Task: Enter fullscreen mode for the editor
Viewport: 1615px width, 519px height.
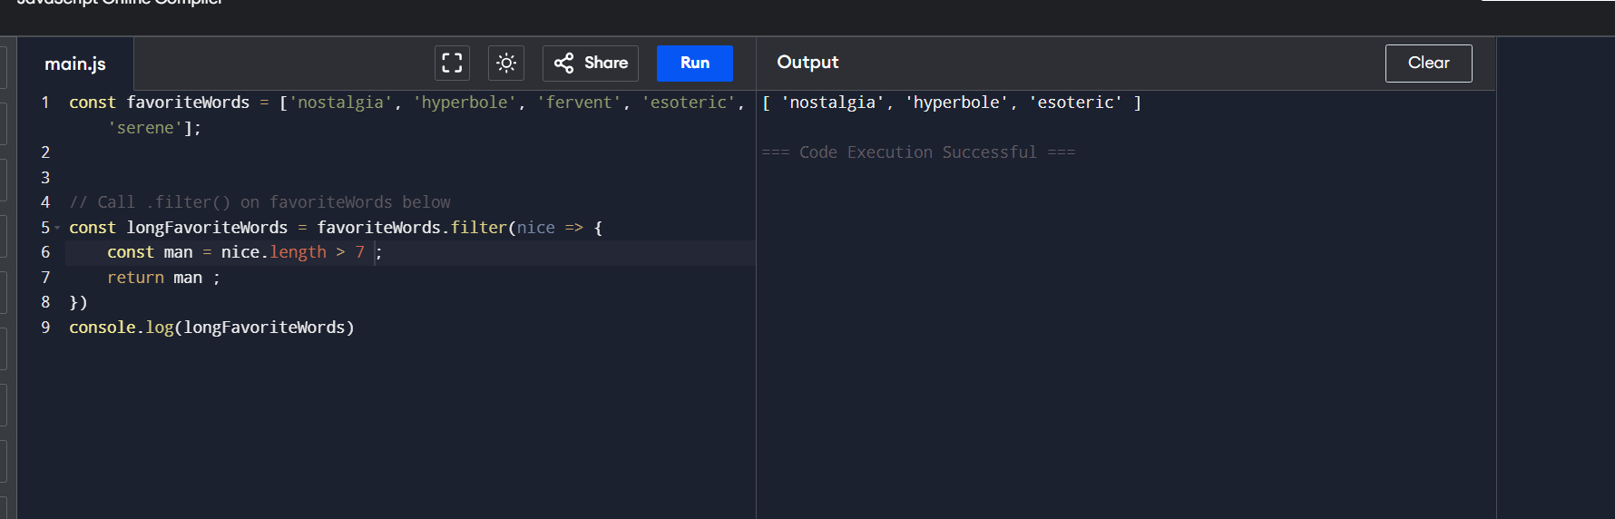Action: pyautogui.click(x=452, y=63)
